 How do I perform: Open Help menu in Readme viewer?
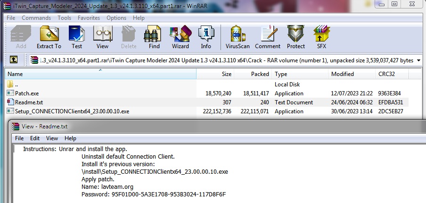[70, 138]
